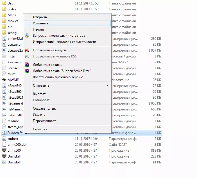
Task: Click the Uninstall application icon
Action: pyautogui.click(x=4, y=156)
